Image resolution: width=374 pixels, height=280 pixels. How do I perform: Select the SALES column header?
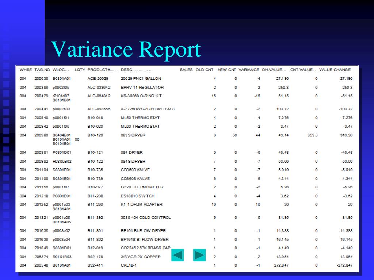[x=186, y=70]
